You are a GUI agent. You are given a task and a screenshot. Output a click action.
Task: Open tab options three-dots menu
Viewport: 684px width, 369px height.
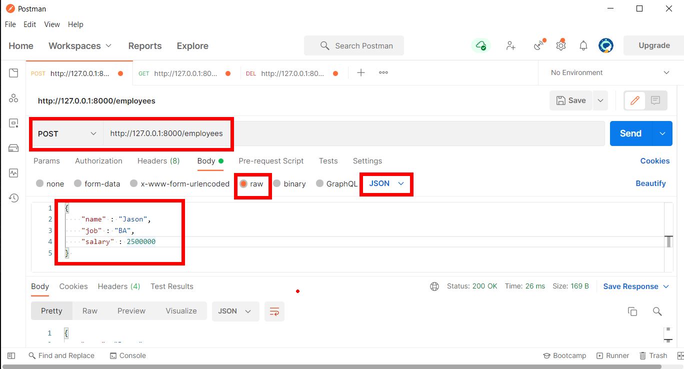click(x=383, y=72)
